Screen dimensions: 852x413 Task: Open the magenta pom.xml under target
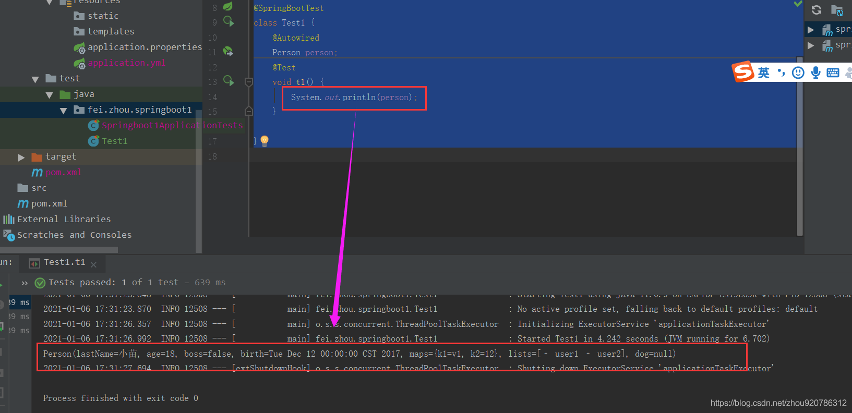[x=63, y=172]
